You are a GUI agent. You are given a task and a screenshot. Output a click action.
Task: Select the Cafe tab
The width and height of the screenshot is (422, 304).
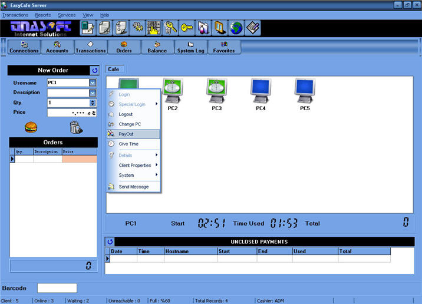(114, 69)
